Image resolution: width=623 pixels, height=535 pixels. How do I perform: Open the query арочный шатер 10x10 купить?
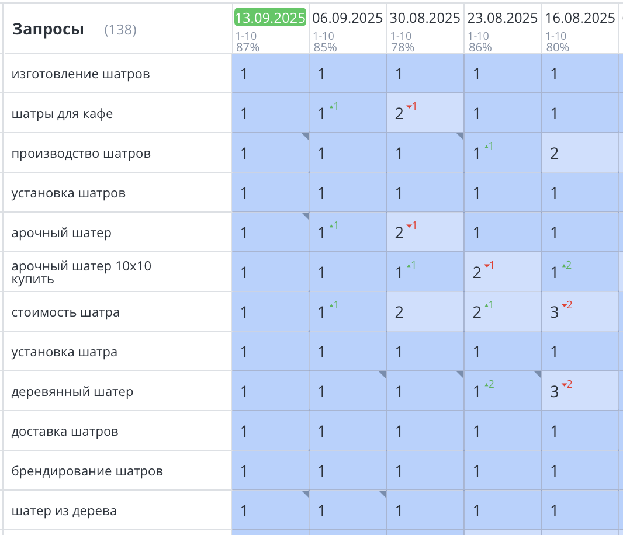(x=81, y=272)
